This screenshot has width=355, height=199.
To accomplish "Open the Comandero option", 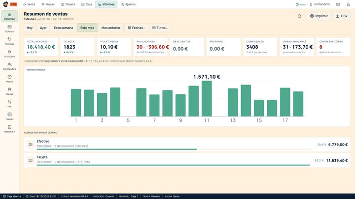I will tap(319, 4).
